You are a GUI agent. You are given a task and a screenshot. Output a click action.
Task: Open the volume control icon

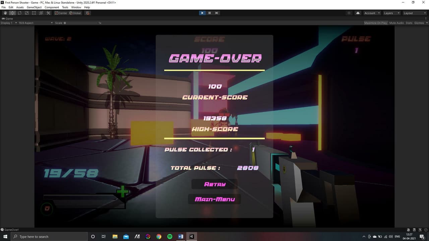(391, 237)
